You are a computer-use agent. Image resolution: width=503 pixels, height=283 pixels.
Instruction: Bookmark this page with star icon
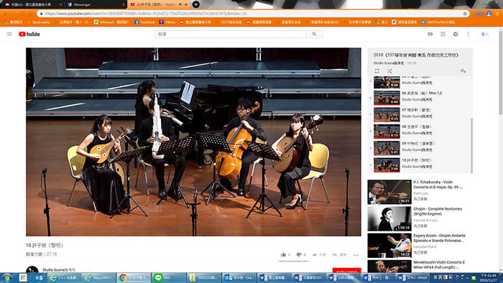(465, 14)
